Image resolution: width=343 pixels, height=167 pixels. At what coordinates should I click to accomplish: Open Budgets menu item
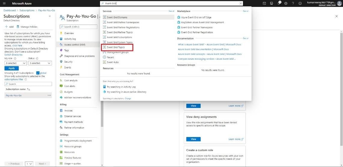[68, 92]
